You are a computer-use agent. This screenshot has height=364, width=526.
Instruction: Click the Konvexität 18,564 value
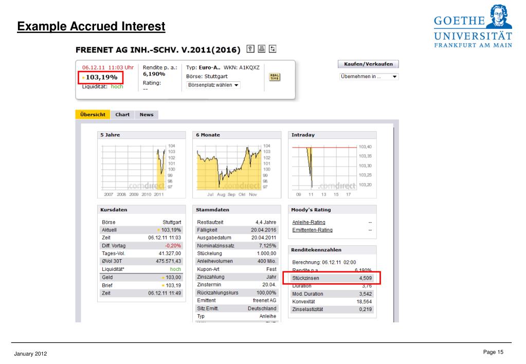(x=364, y=302)
